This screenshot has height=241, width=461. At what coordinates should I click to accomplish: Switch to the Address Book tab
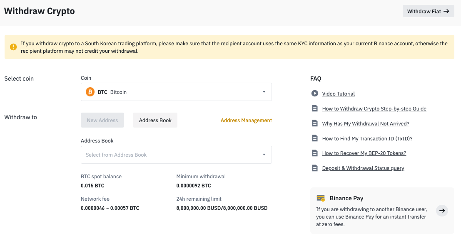tap(155, 120)
